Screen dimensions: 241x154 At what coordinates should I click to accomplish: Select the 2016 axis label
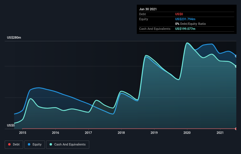pos(55,133)
